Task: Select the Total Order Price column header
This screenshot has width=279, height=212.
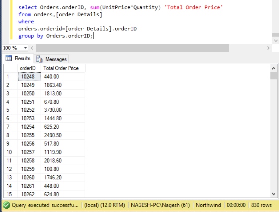Action: point(63,68)
